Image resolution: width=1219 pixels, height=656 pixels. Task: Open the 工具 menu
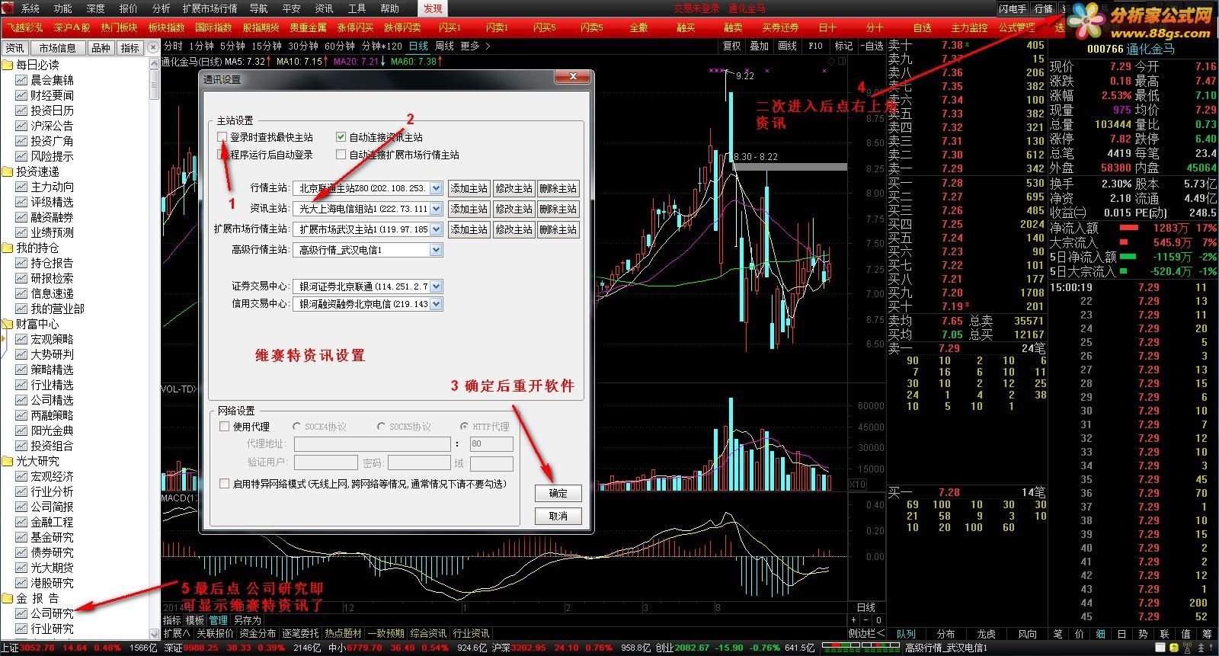point(357,8)
